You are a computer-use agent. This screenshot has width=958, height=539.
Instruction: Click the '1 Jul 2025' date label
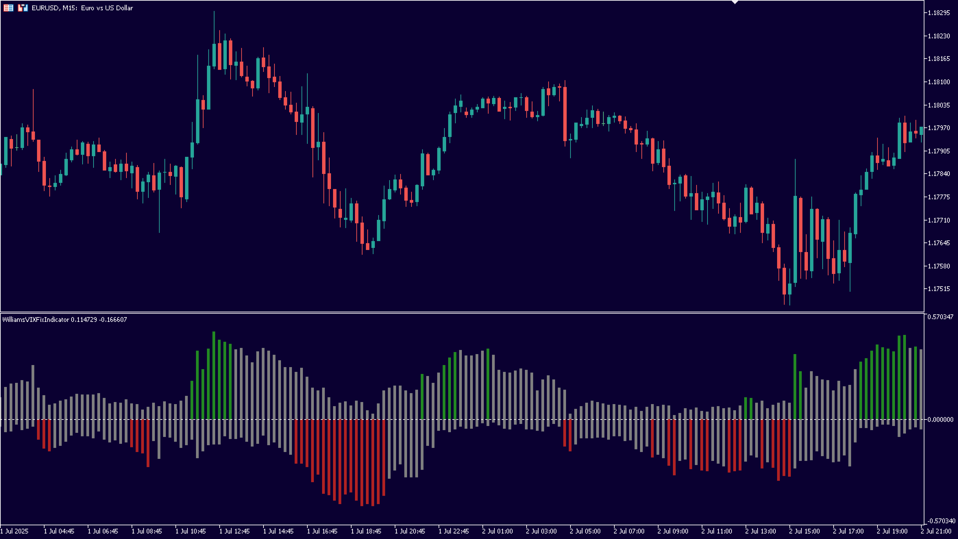(15, 531)
